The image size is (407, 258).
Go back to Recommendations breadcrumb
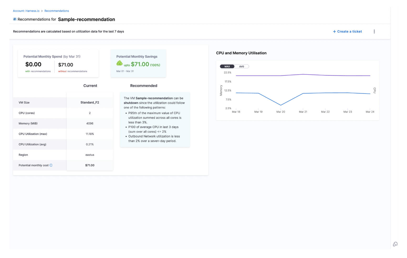[57, 11]
